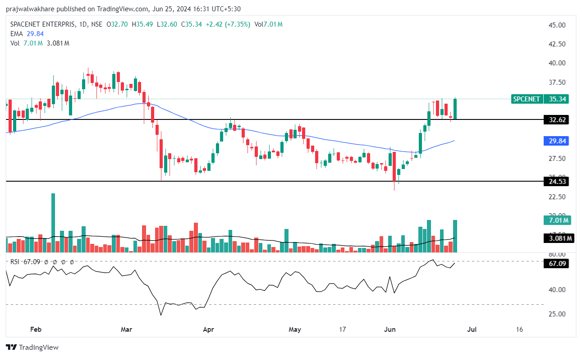Click the TradingView logo at bottom left
The image size is (582, 357).
[x=32, y=348]
